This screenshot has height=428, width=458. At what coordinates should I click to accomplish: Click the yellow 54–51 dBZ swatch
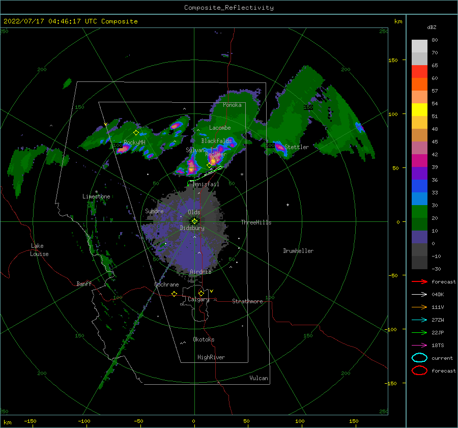pos(419,110)
